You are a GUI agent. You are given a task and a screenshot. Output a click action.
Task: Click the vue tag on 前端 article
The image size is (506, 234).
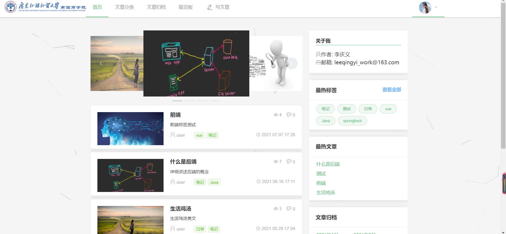point(199,135)
